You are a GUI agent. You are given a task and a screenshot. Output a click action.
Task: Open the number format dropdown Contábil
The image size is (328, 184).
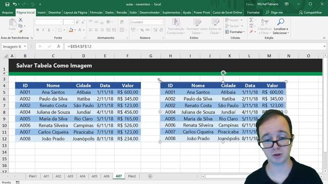tap(162, 22)
